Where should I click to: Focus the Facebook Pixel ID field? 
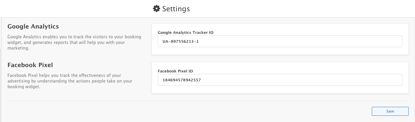tap(280, 80)
